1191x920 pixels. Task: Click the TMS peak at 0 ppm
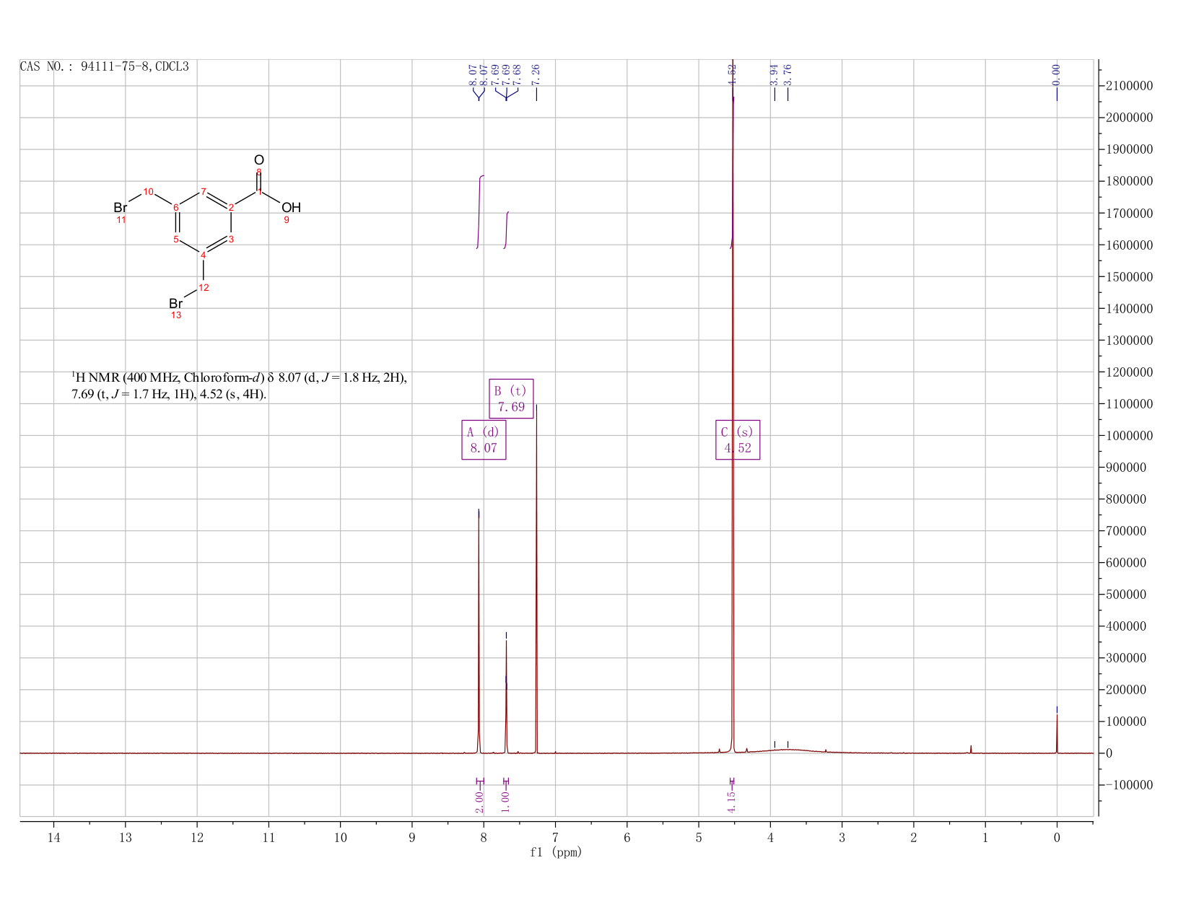coord(1057,732)
